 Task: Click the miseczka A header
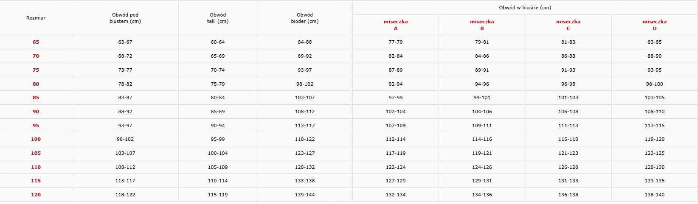[396, 25]
